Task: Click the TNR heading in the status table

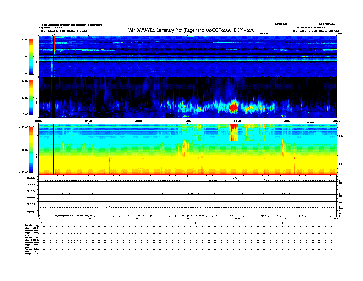Action: [27, 247]
